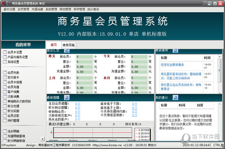Click the Http://www.bsstar.ne status bar text
Screen dimensions: 225x149
coord(107,145)
